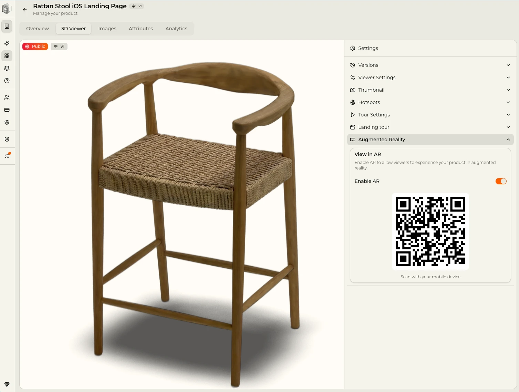Viewport: 519px width, 392px height.
Task: Open the gear settings icon in the sidebar
Action: tap(7, 122)
